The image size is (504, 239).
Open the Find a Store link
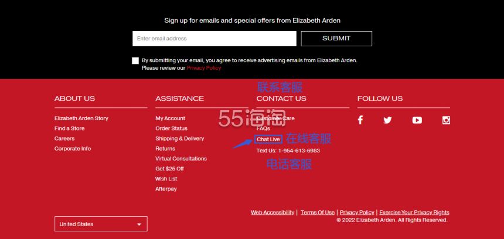[x=69, y=128]
